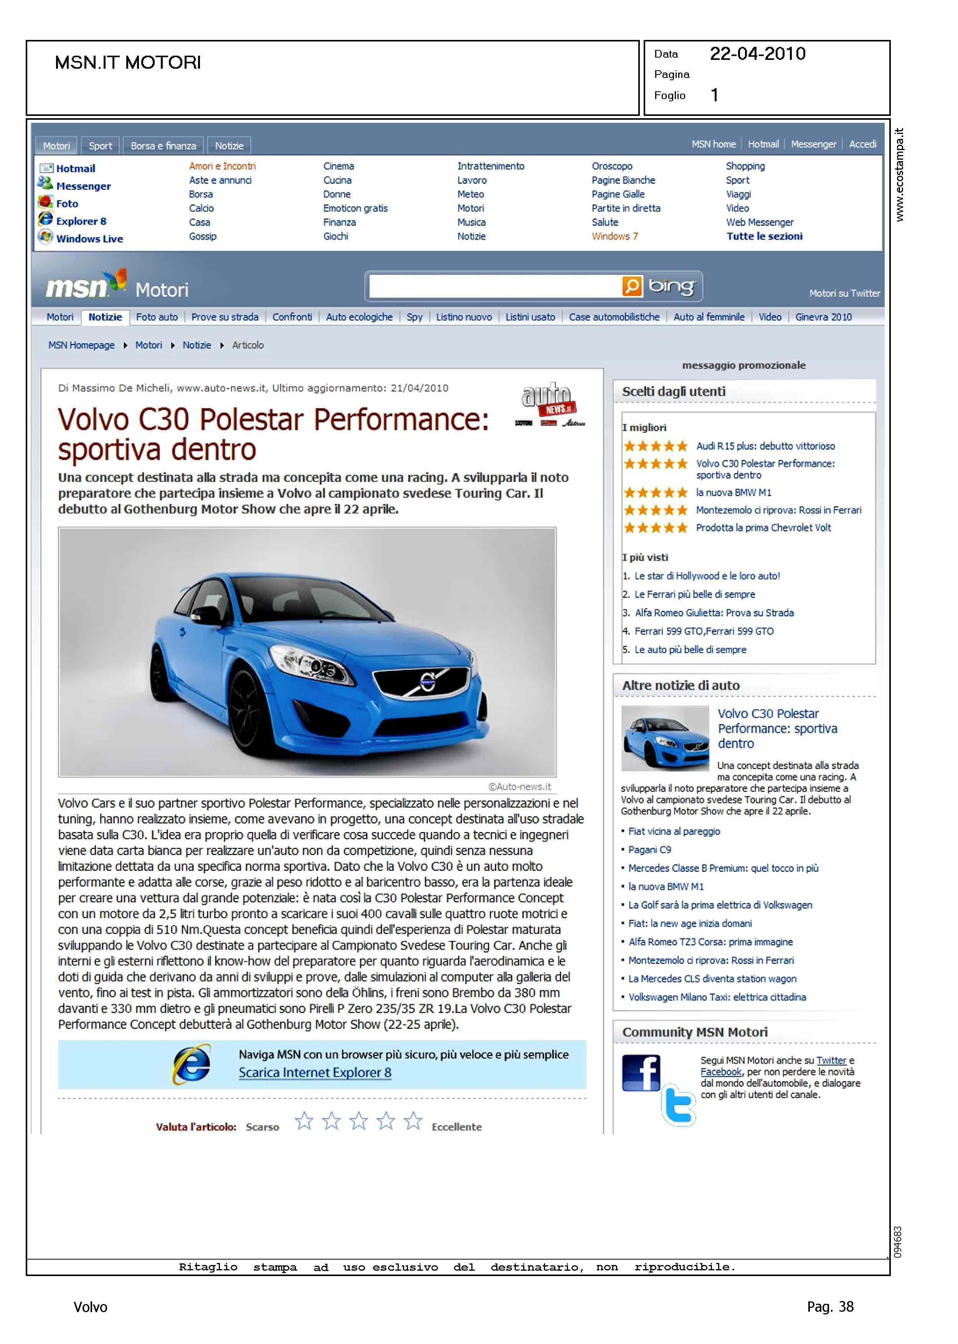Click breadcrumb arrow after MSN Homepage
This screenshot has height=1344, width=958.
125,345
